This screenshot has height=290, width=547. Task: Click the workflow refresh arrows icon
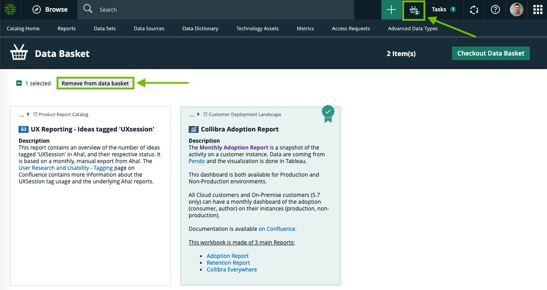point(474,9)
